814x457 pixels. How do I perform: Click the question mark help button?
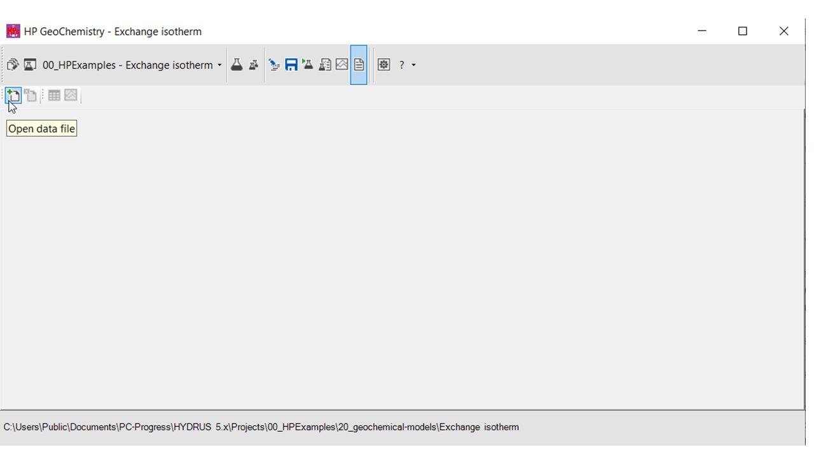pyautogui.click(x=401, y=65)
